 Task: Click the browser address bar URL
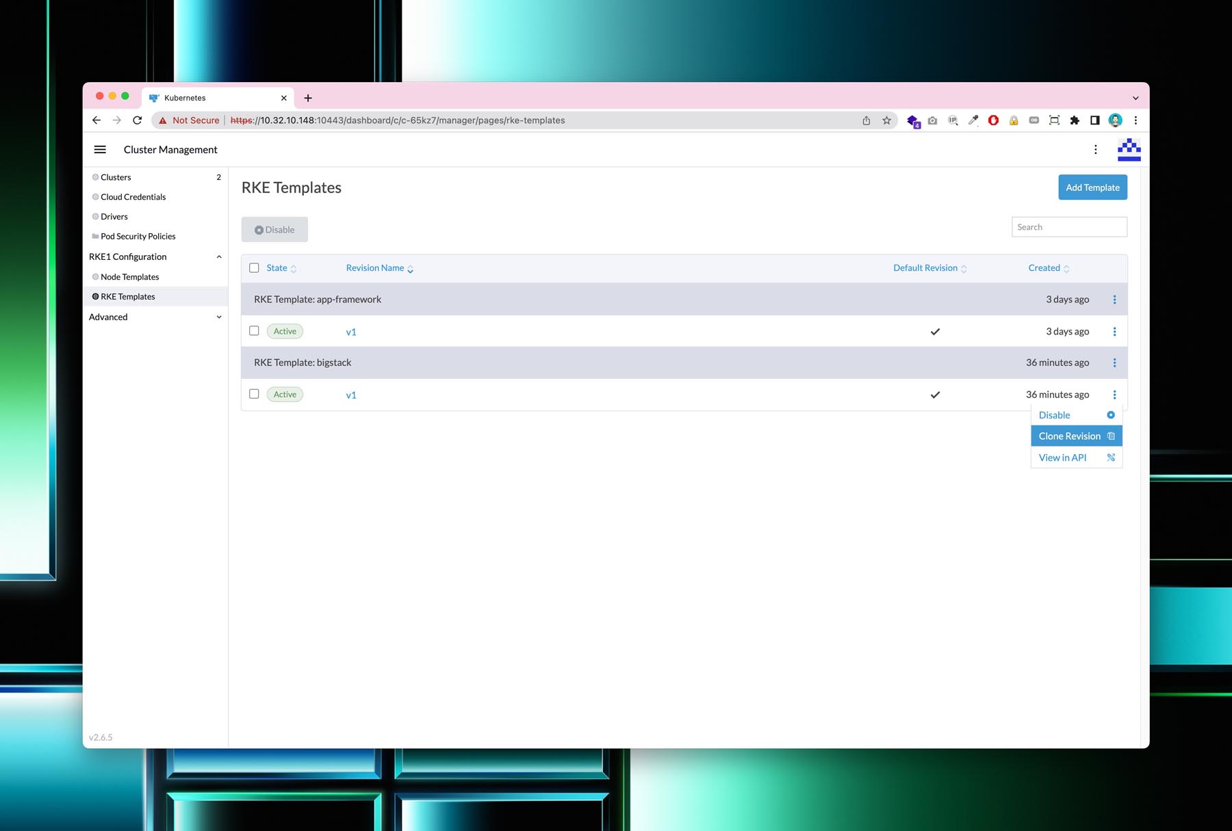pos(398,120)
